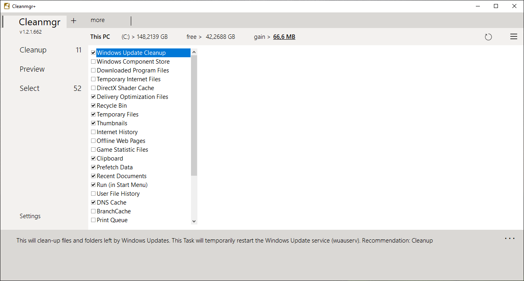
Task: Tick the DirectX Shader Cache checkbox
Action: 93,88
